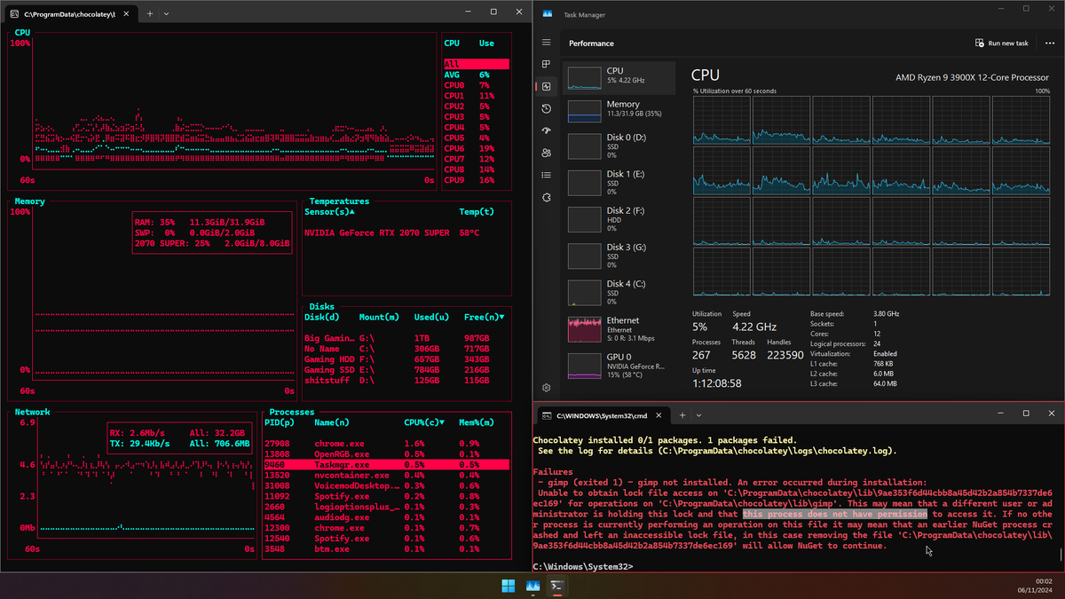The height and width of the screenshot is (599, 1065).
Task: Sort btm temperatures by Temp(t) header
Action: 477,212
